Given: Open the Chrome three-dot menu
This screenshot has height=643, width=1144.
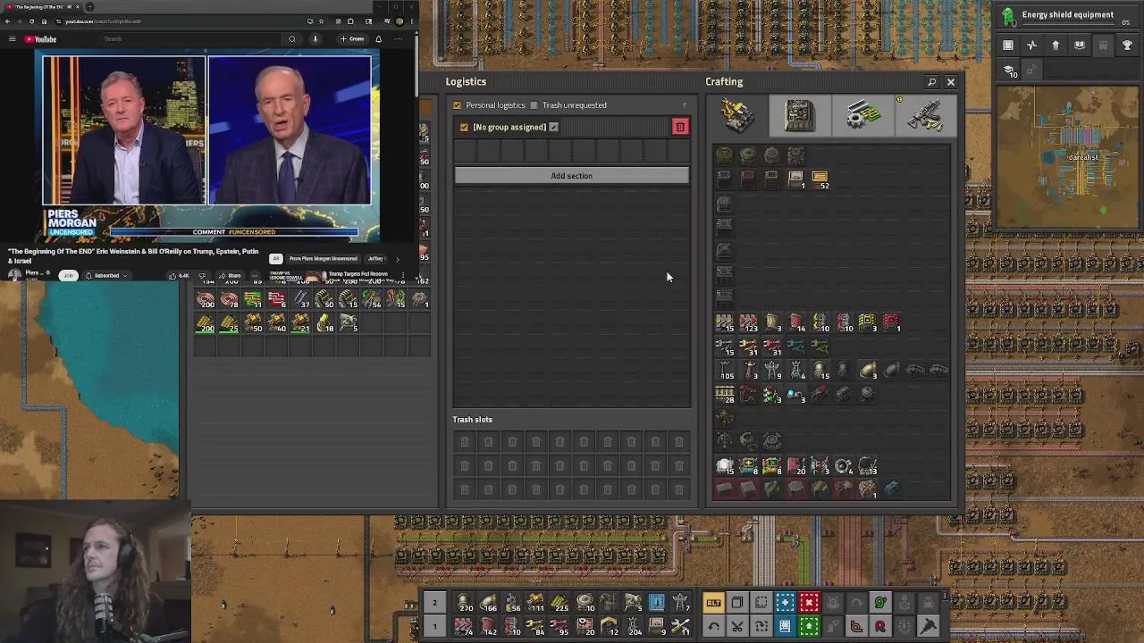Looking at the screenshot, I should pos(412,21).
